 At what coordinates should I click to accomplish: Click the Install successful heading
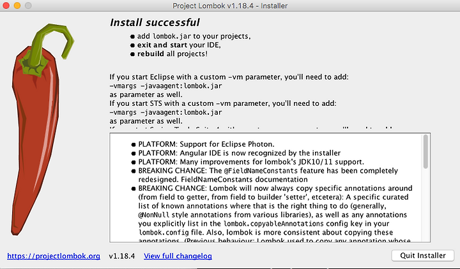(x=155, y=22)
